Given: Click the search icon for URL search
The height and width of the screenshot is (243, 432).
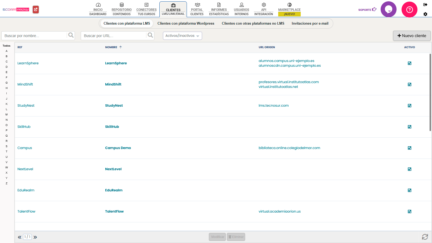Looking at the screenshot, I should 150,35.
